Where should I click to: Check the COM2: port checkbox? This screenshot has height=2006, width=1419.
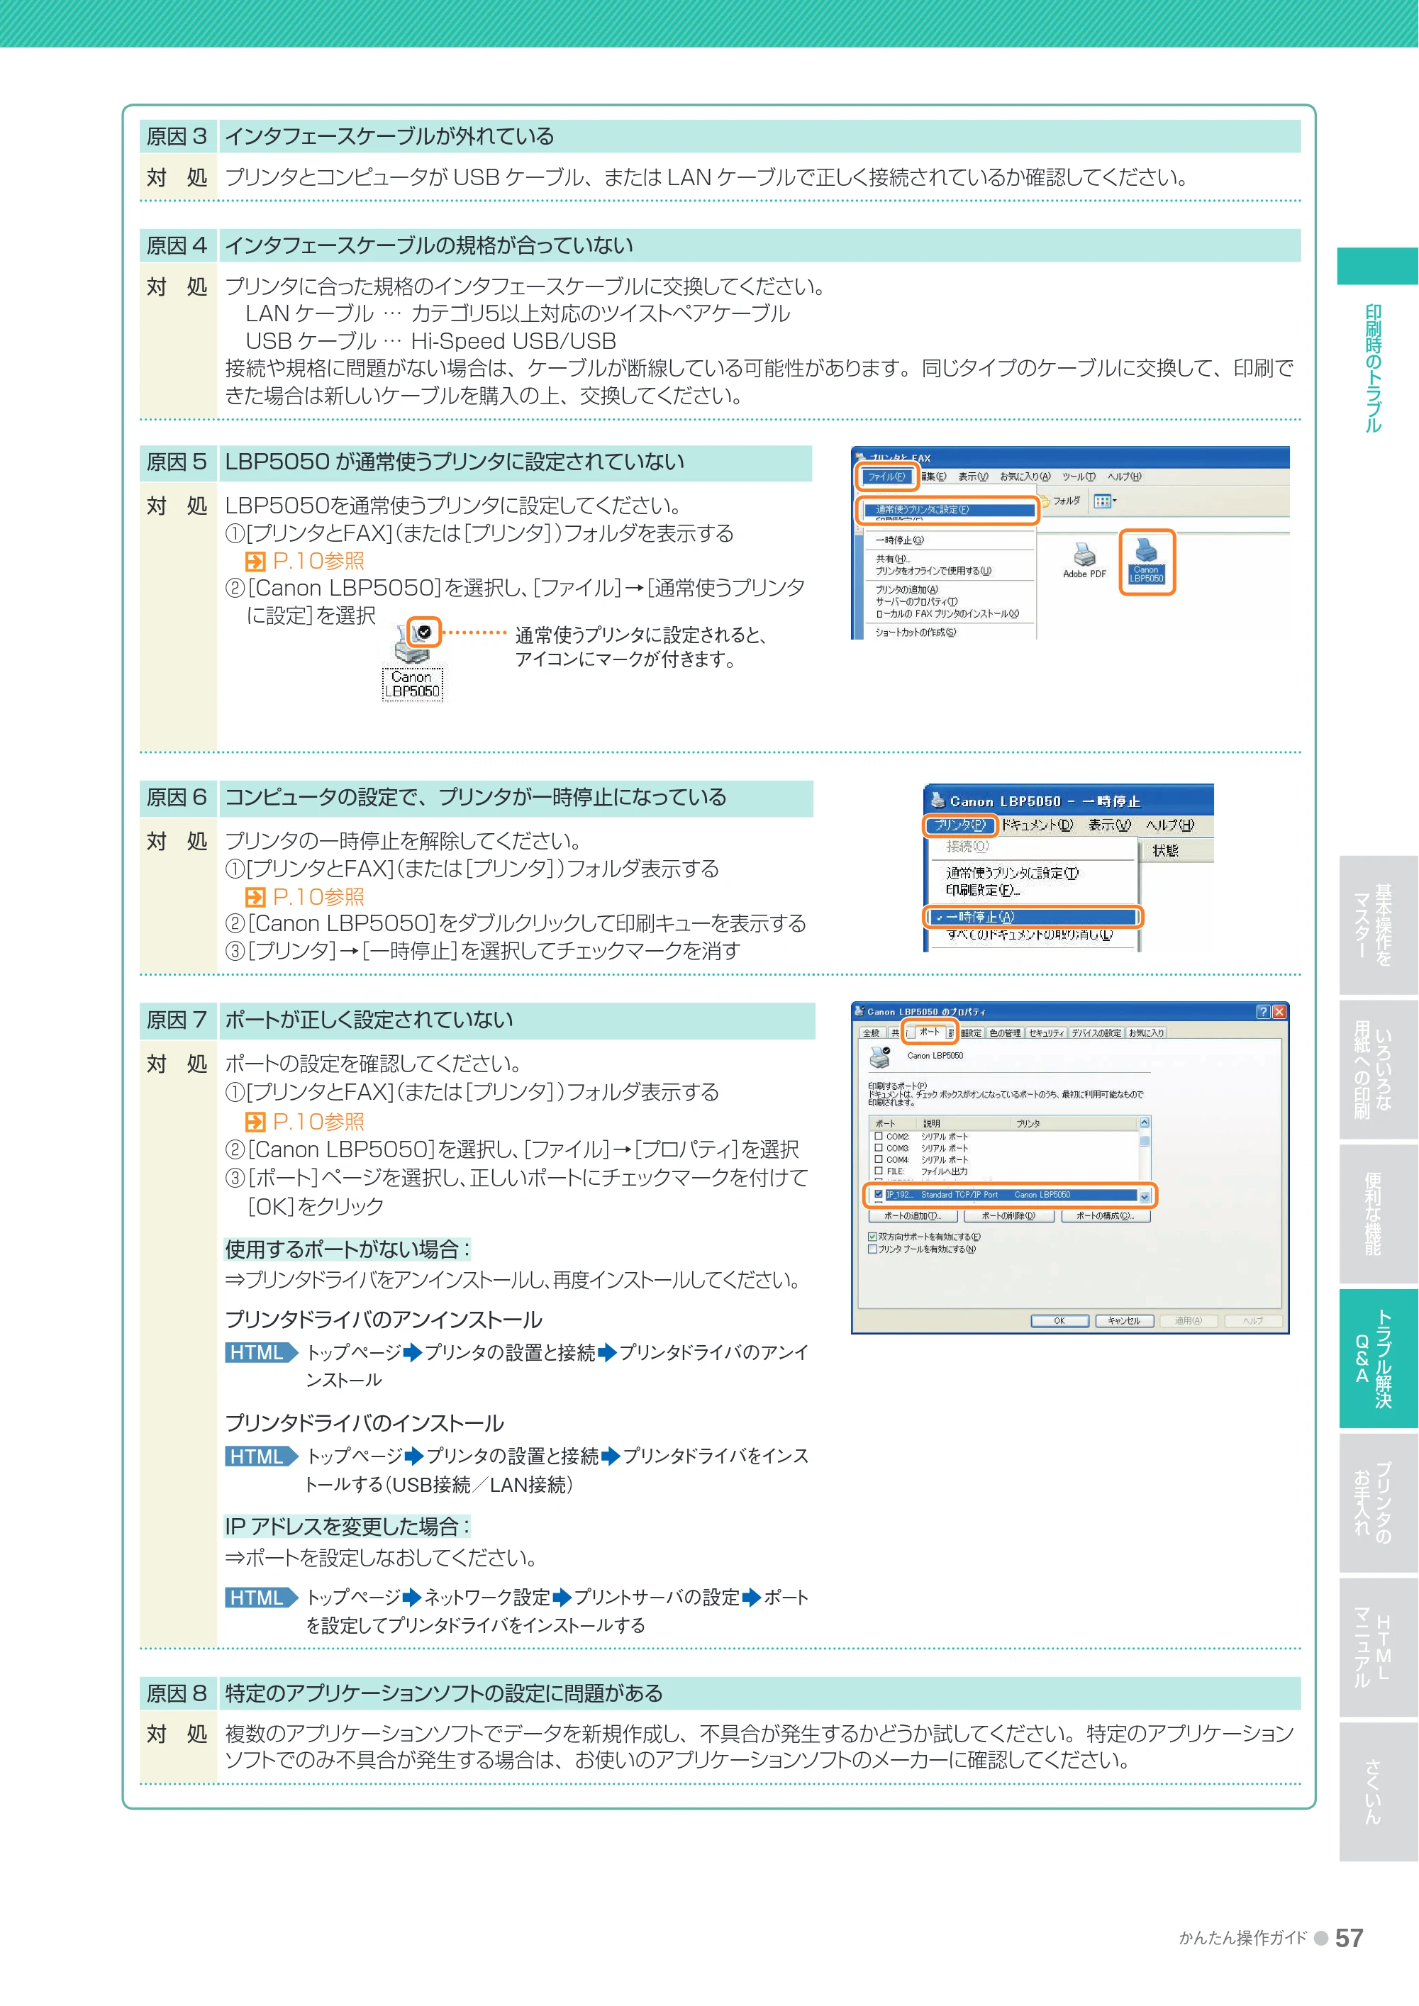878,1136
